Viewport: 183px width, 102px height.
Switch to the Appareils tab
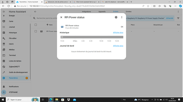click(x=102, y=12)
